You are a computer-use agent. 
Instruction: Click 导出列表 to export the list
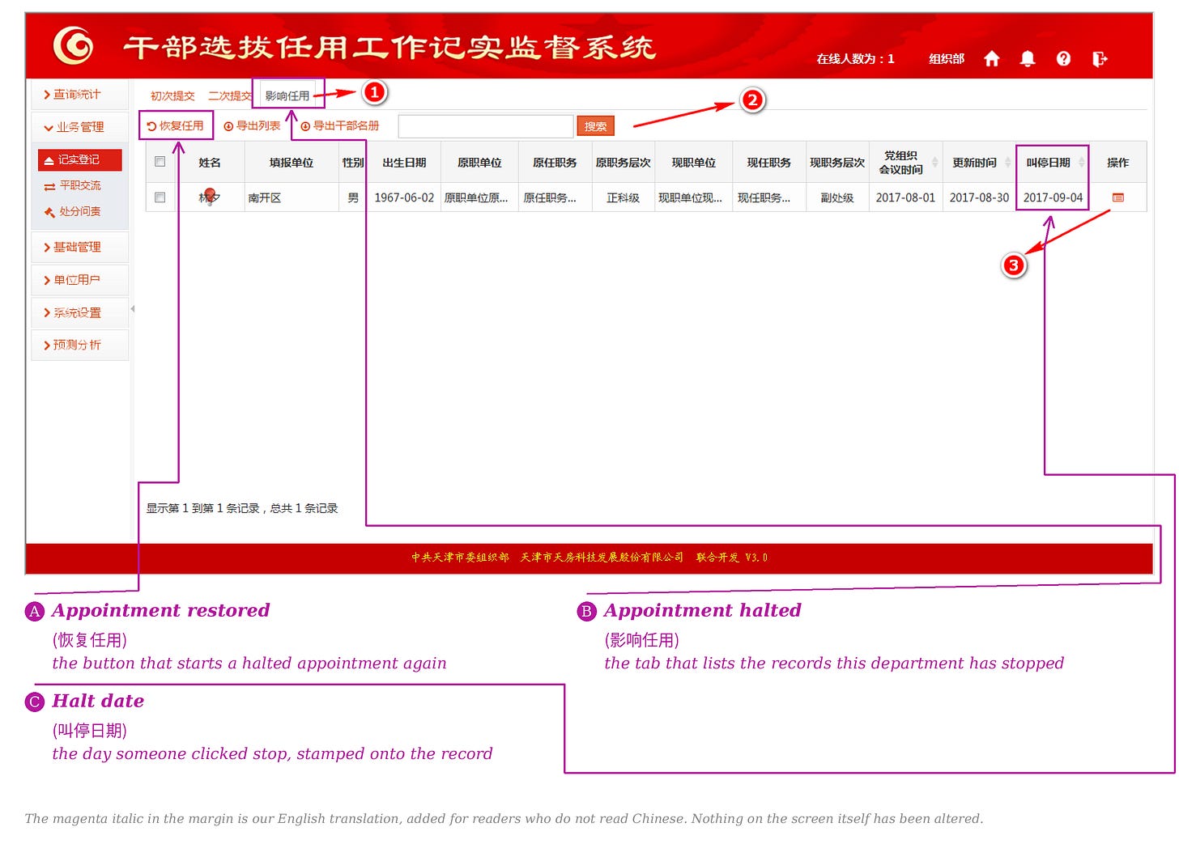pyautogui.click(x=252, y=125)
